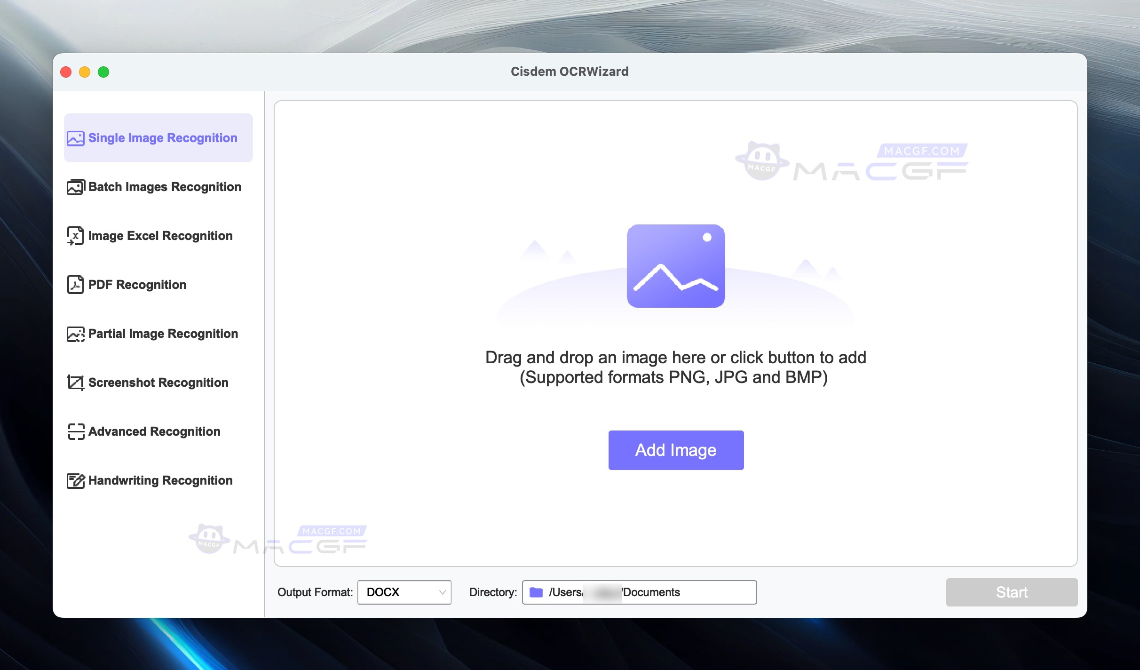The height and width of the screenshot is (670, 1140).
Task: Switch to Handwriting Recognition mode
Action: 160,480
